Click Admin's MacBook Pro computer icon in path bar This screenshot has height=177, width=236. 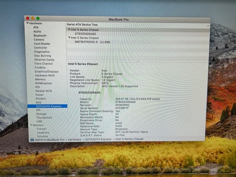pyautogui.click(x=32, y=140)
